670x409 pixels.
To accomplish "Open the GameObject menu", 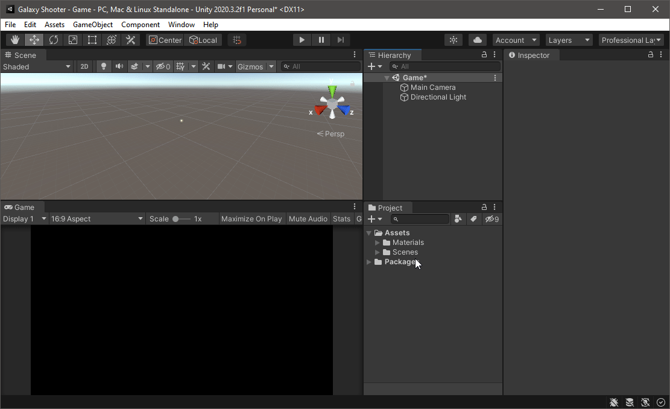I will coord(93,25).
